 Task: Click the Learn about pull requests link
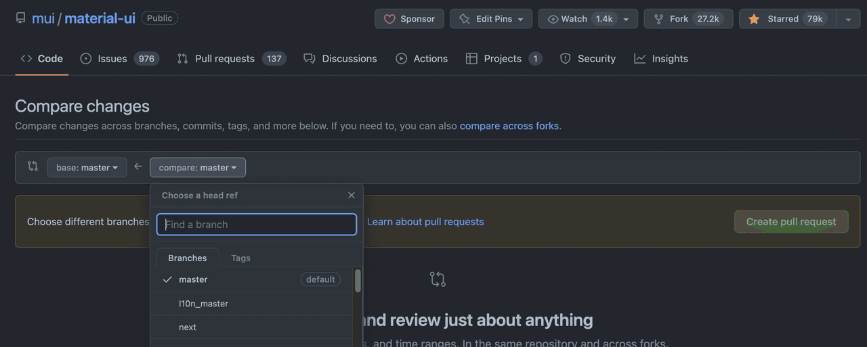tap(425, 222)
